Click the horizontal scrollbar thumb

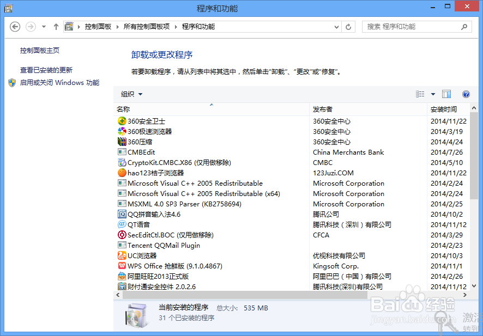(x=245, y=295)
